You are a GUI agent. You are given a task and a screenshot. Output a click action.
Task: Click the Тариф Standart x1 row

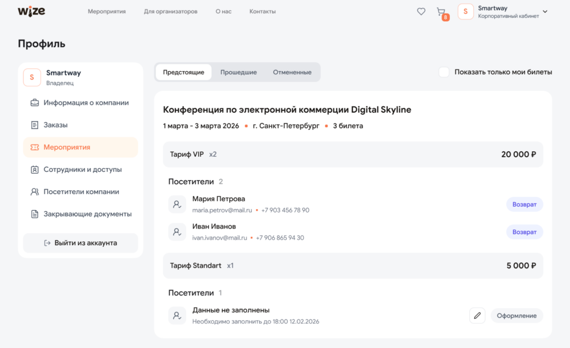(x=352, y=266)
